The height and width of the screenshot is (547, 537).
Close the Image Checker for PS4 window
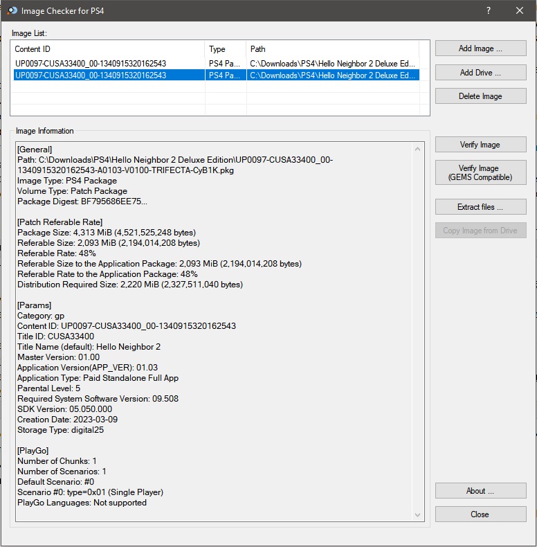520,11
